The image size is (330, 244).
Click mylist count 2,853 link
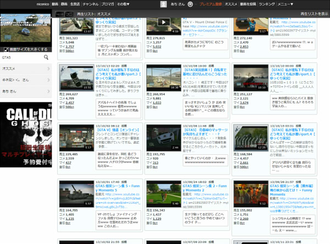click(244, 47)
